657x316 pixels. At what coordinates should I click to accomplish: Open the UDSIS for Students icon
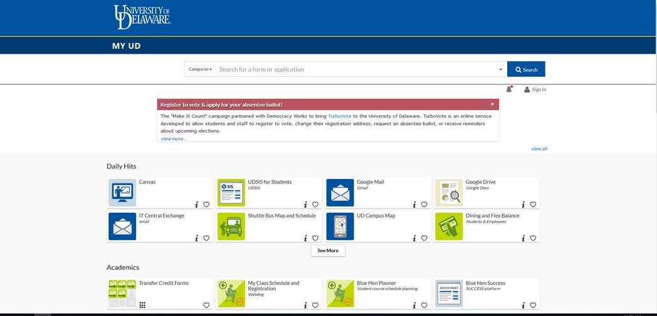(231, 193)
